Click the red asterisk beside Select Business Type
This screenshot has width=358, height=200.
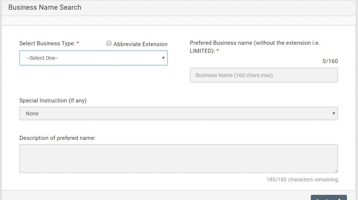(78, 43)
